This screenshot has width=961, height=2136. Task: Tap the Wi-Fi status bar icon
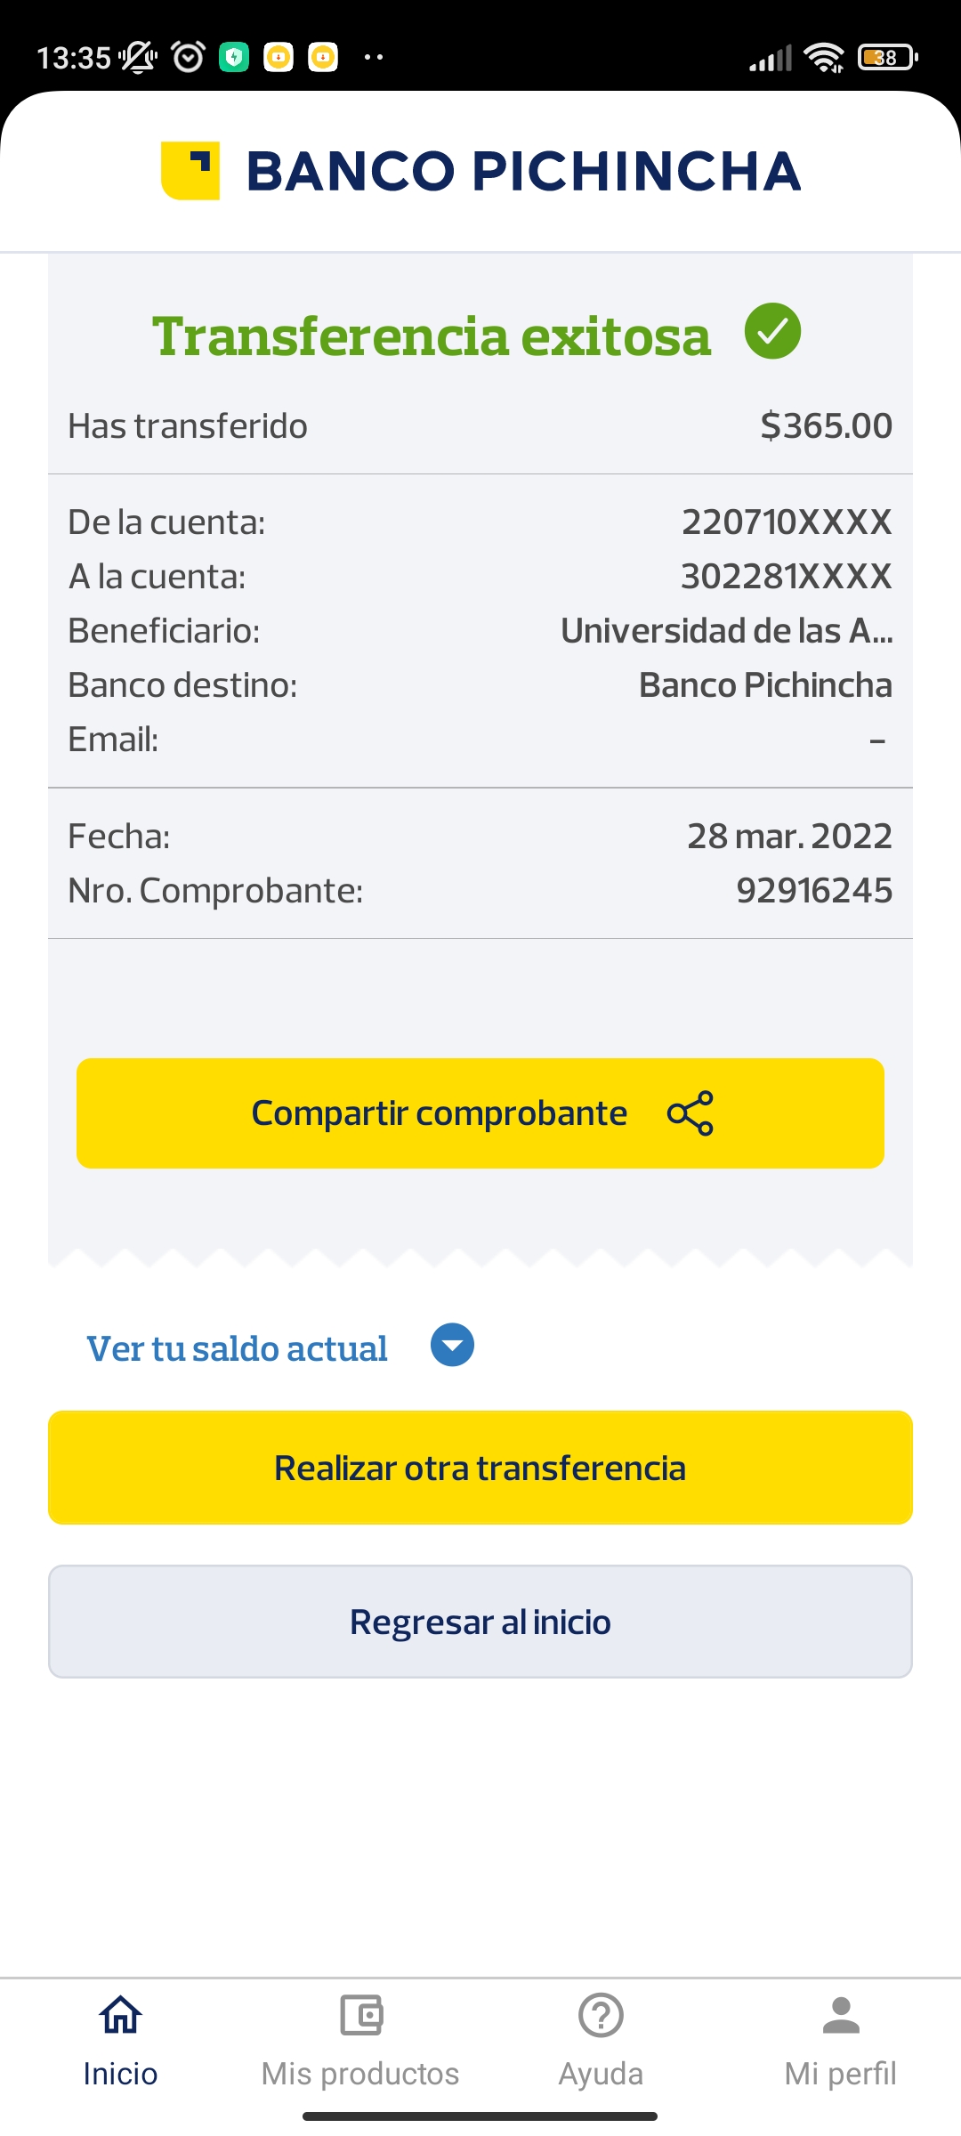824,58
